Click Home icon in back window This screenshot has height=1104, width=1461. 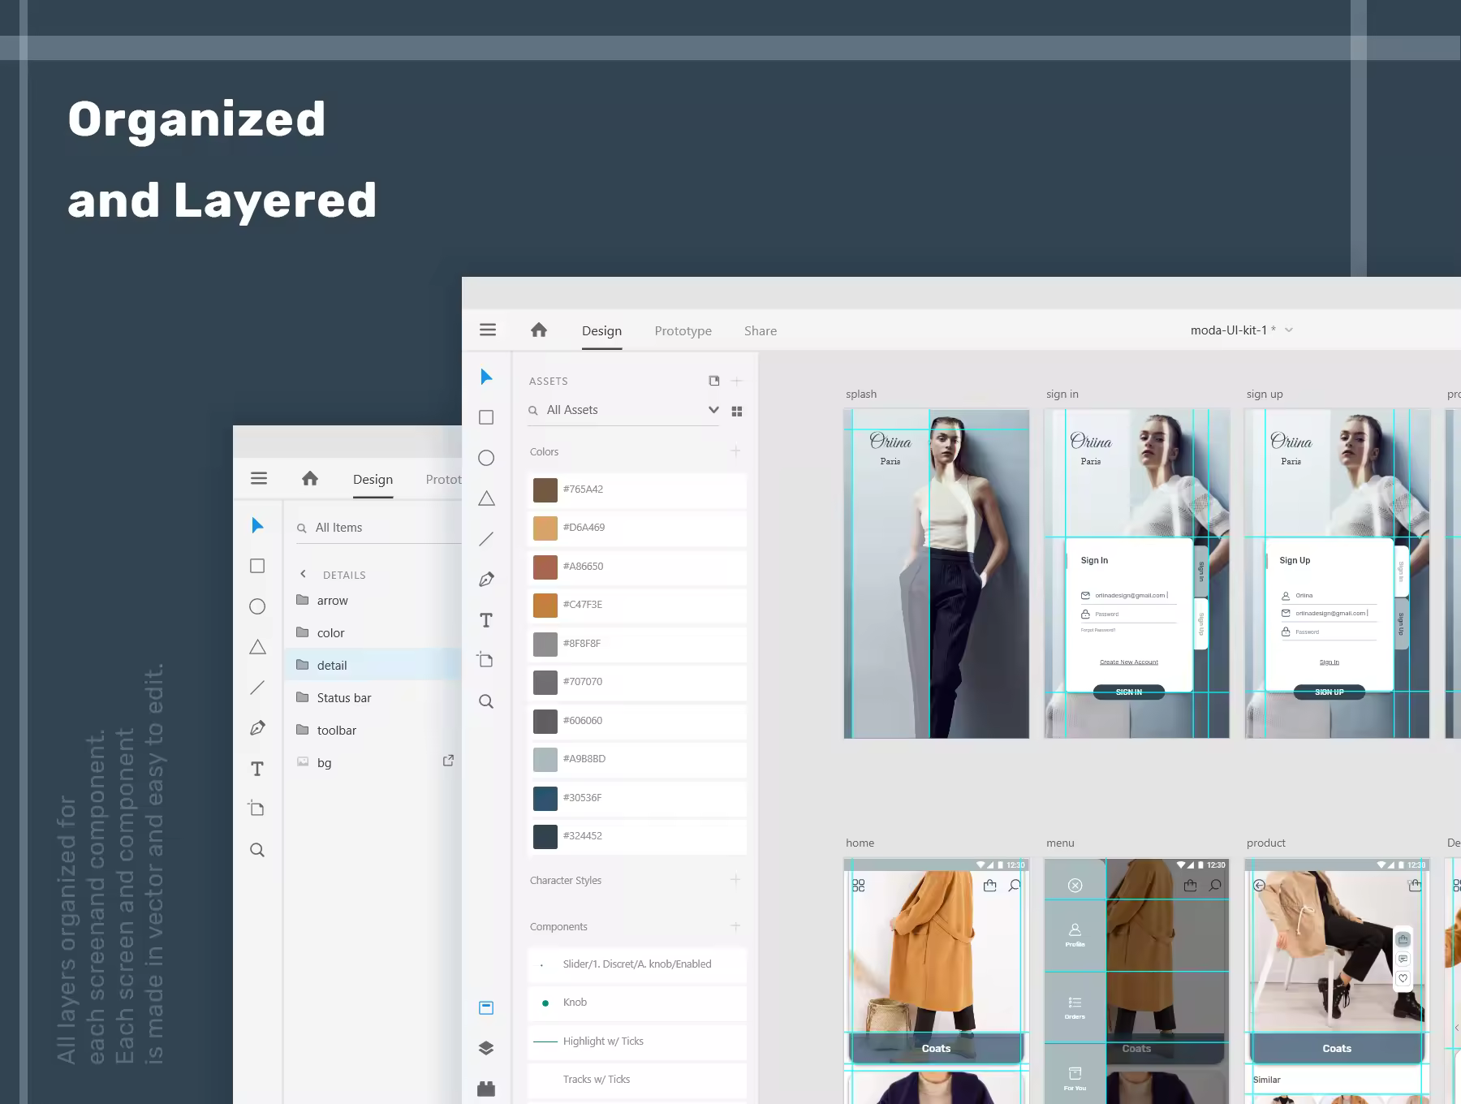[310, 478]
